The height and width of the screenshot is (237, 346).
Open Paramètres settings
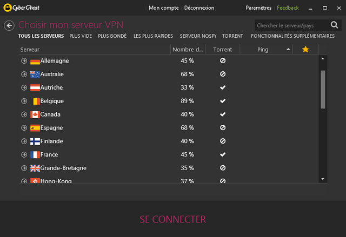coord(258,8)
